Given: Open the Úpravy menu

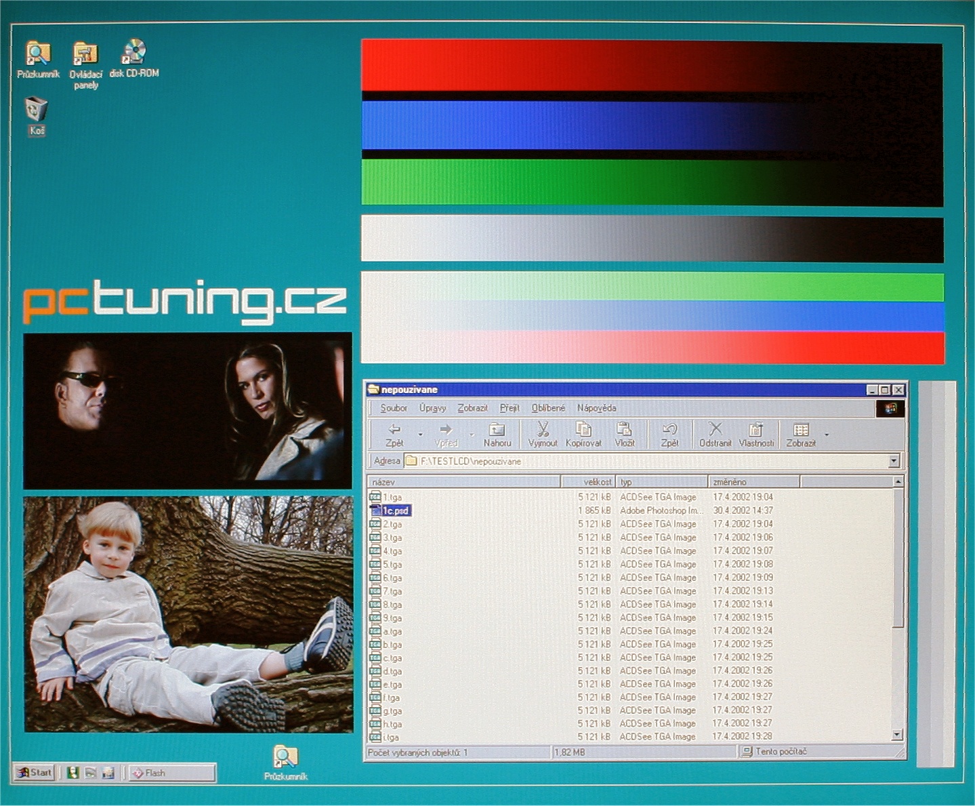Looking at the screenshot, I should (432, 408).
